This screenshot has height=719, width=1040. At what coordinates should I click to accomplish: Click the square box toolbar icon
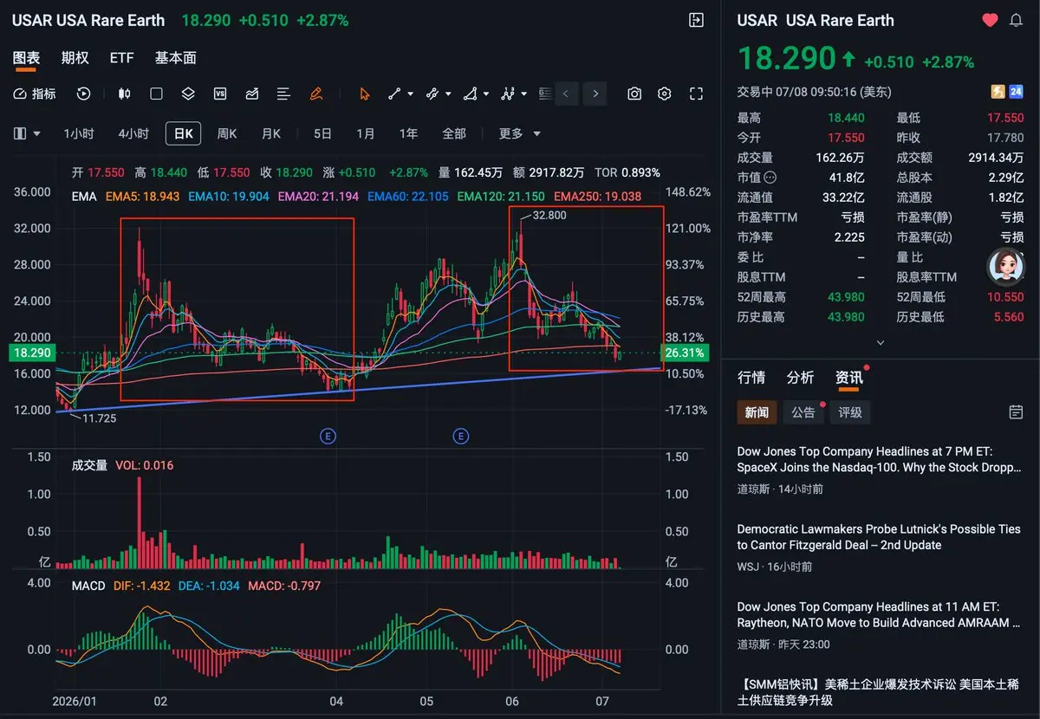coord(156,94)
